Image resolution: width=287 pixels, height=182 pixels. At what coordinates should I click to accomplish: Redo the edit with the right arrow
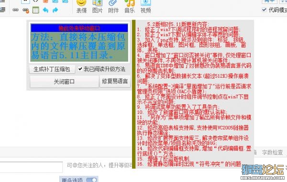click(x=55, y=10)
